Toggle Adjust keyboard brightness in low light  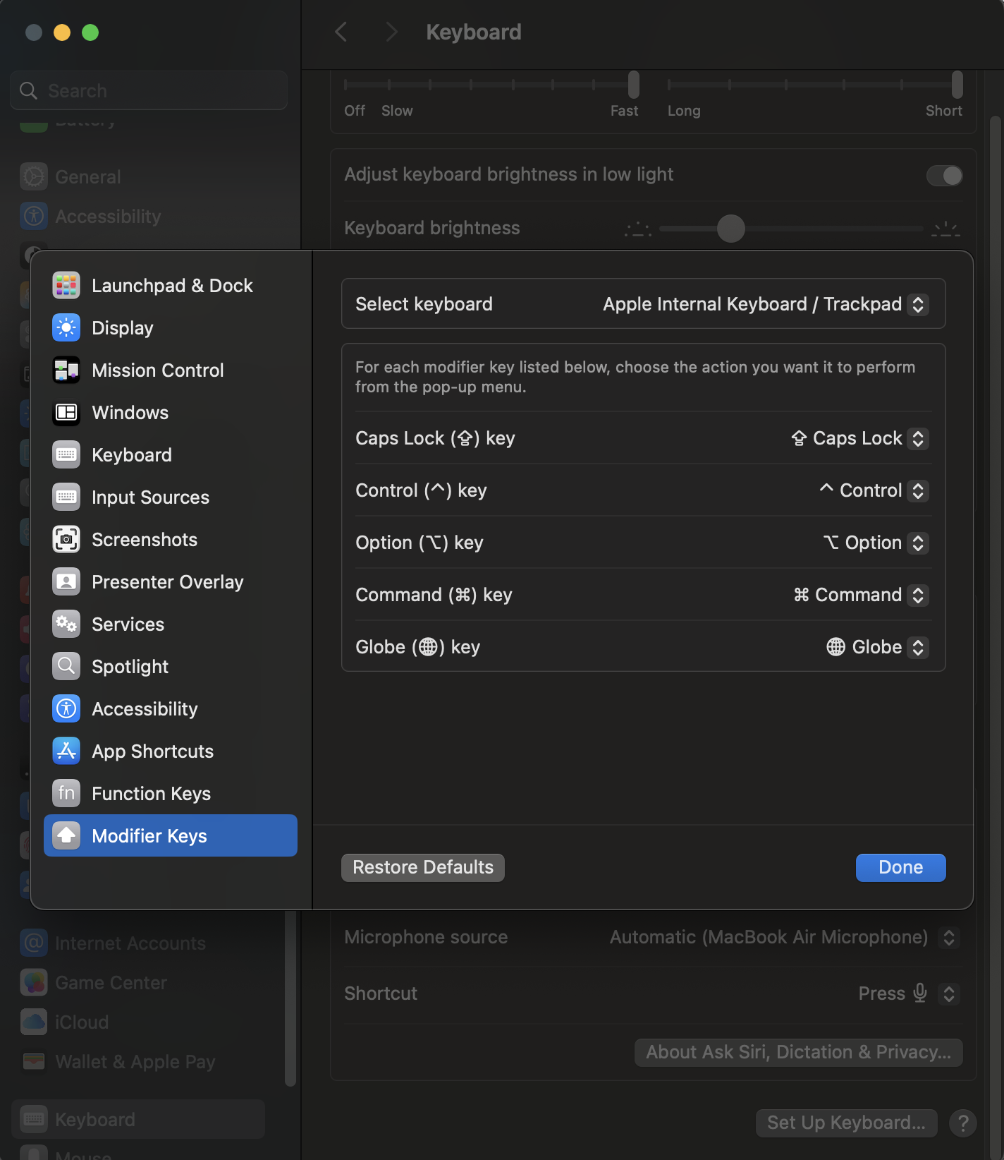[944, 176]
